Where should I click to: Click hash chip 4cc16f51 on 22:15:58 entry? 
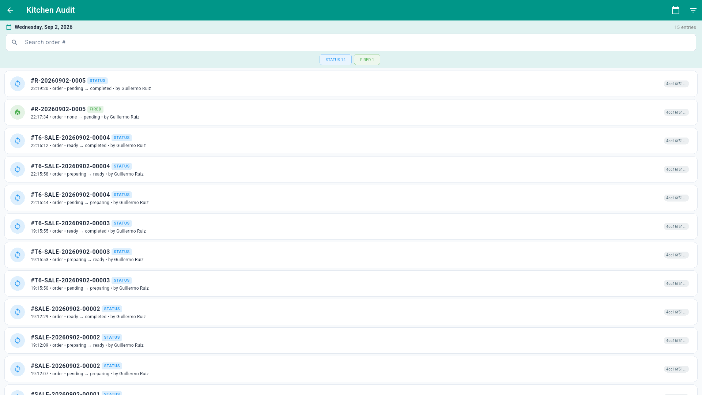point(676,169)
